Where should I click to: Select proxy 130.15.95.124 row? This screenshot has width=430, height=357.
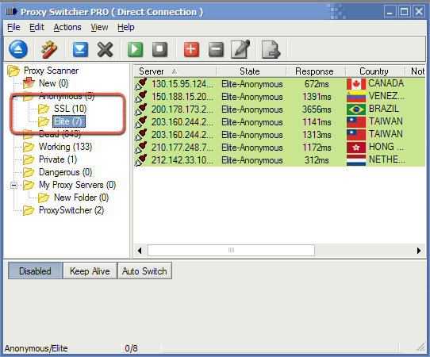[279, 84]
